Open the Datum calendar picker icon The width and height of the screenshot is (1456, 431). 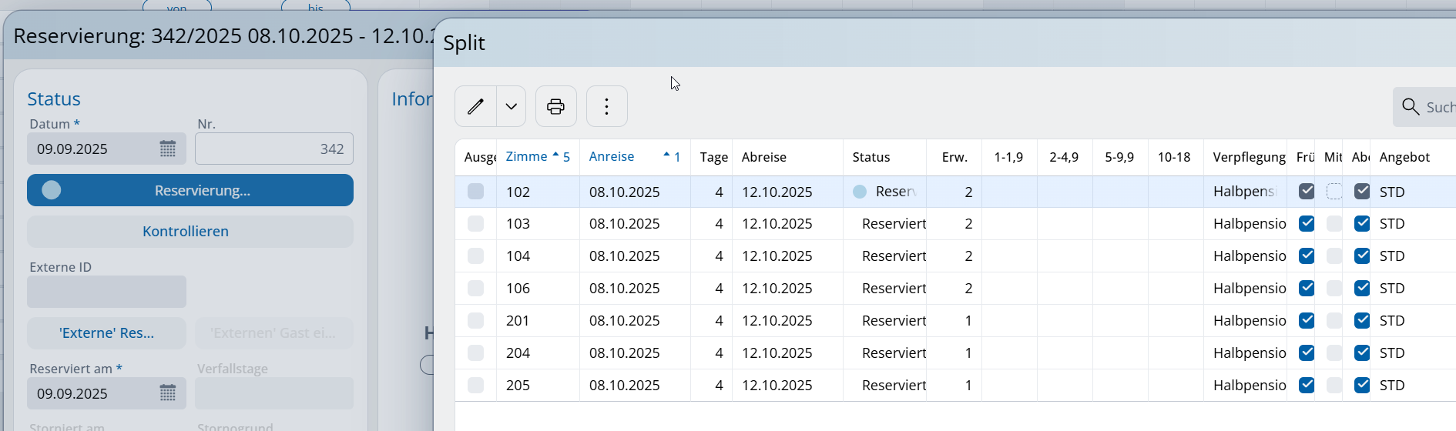tap(167, 149)
